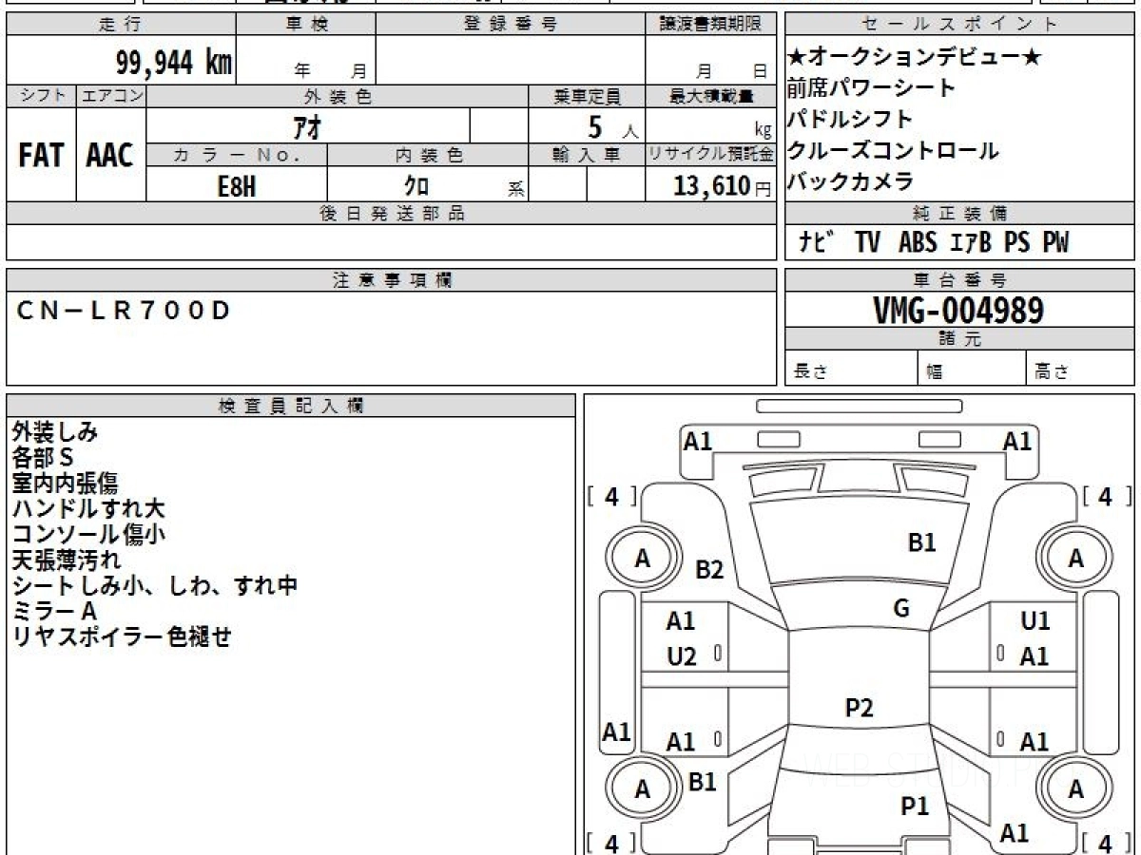Click the パドルシフト sales point line
Screen dimensions: 1141x855
tap(850, 120)
